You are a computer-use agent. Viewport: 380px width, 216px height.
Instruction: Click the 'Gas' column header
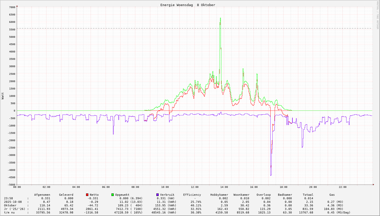tap(332, 195)
